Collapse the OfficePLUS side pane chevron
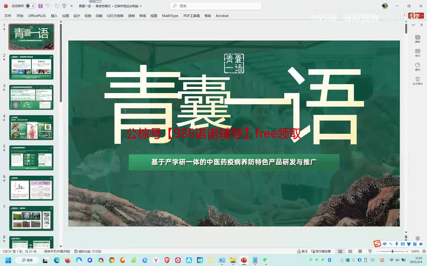The width and height of the screenshot is (427, 266). (x=413, y=25)
